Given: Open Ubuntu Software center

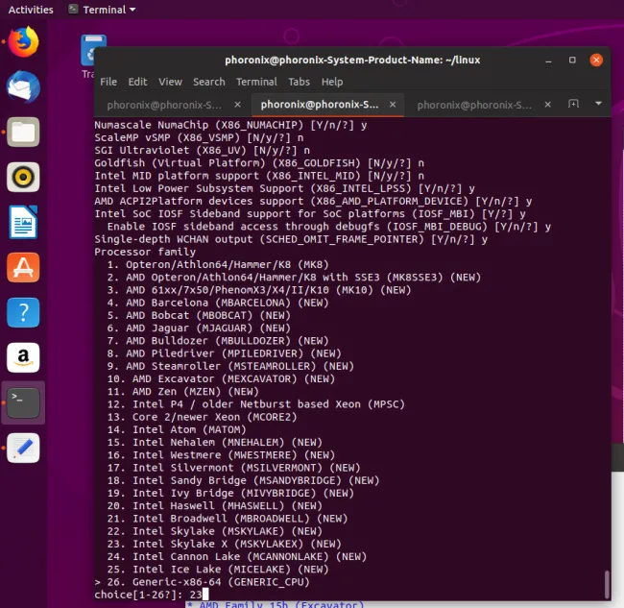Looking at the screenshot, I should (x=23, y=267).
